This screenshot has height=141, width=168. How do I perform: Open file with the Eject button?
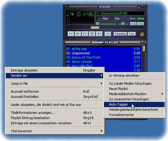click(x=108, y=34)
